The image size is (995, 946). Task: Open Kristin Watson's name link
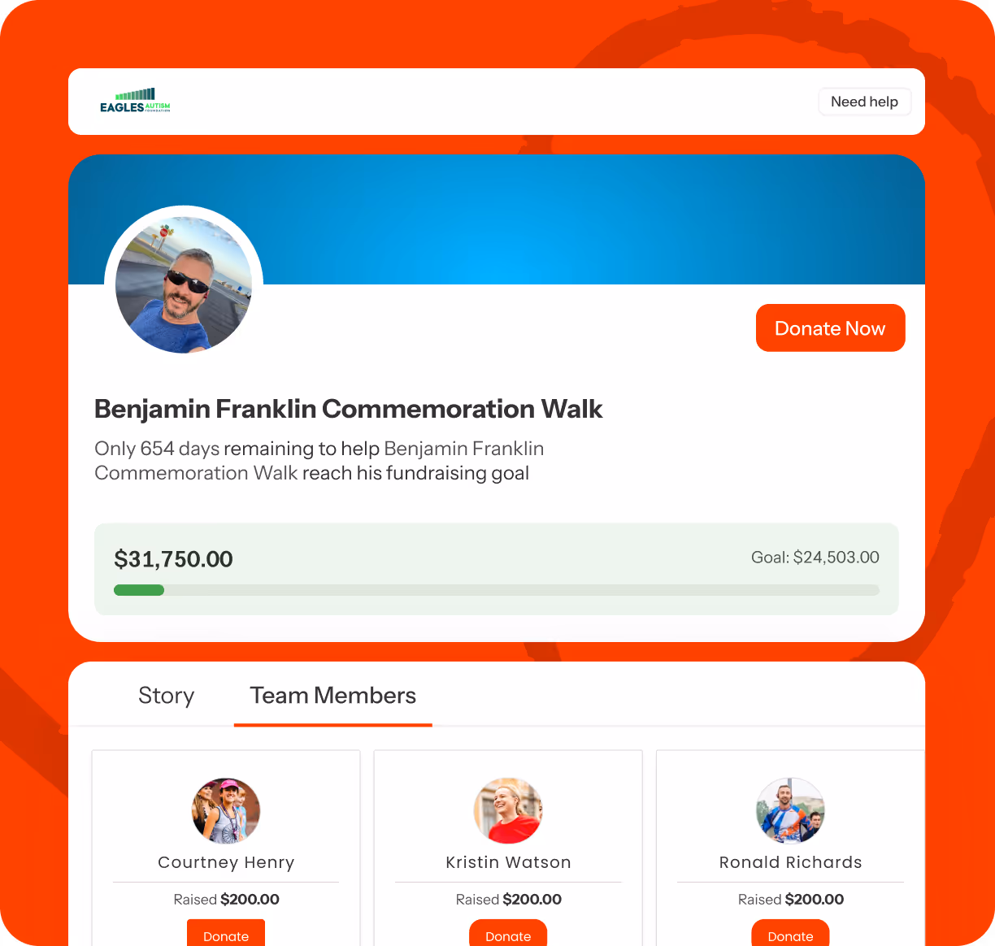pyautogui.click(x=508, y=862)
